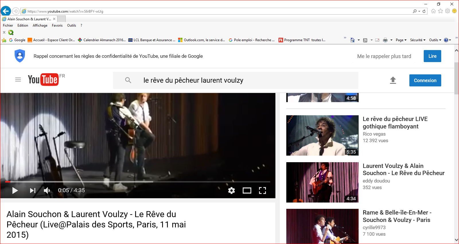Image resolution: width=459 pixels, height=244 pixels.
Task: Click the blue help question mark icon
Action: tap(446, 40)
